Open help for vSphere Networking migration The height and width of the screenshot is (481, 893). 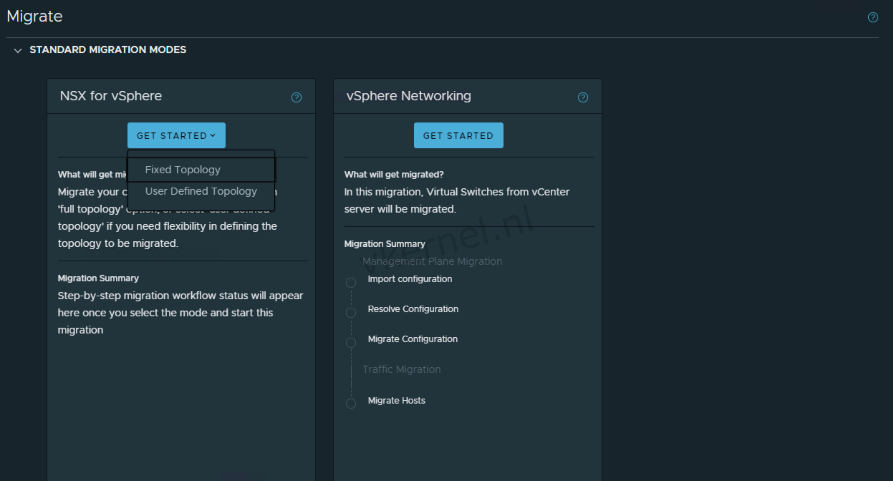(x=583, y=98)
